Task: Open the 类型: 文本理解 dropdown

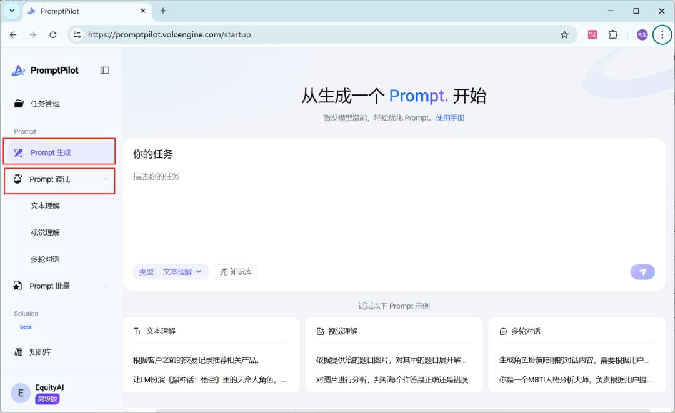Action: coord(171,272)
